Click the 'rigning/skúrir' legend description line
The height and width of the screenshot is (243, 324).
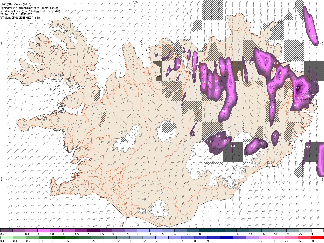[29, 8]
